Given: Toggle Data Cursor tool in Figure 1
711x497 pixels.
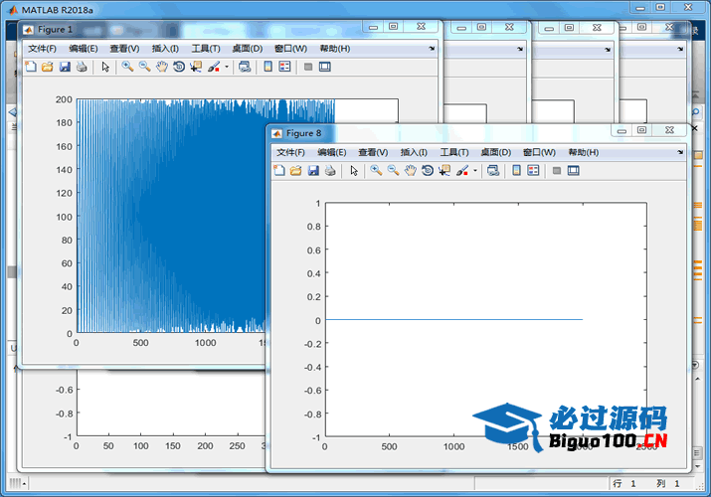Looking at the screenshot, I should pos(195,67).
